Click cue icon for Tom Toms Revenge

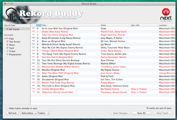point(33,63)
